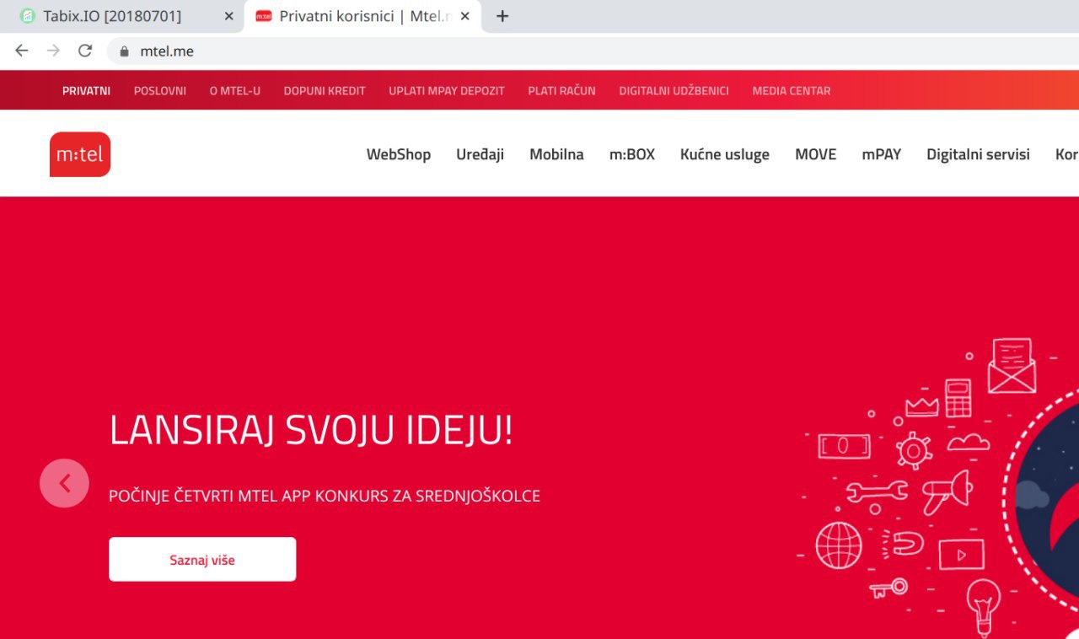
Task: Click the padlock site security icon
Action: 125,51
